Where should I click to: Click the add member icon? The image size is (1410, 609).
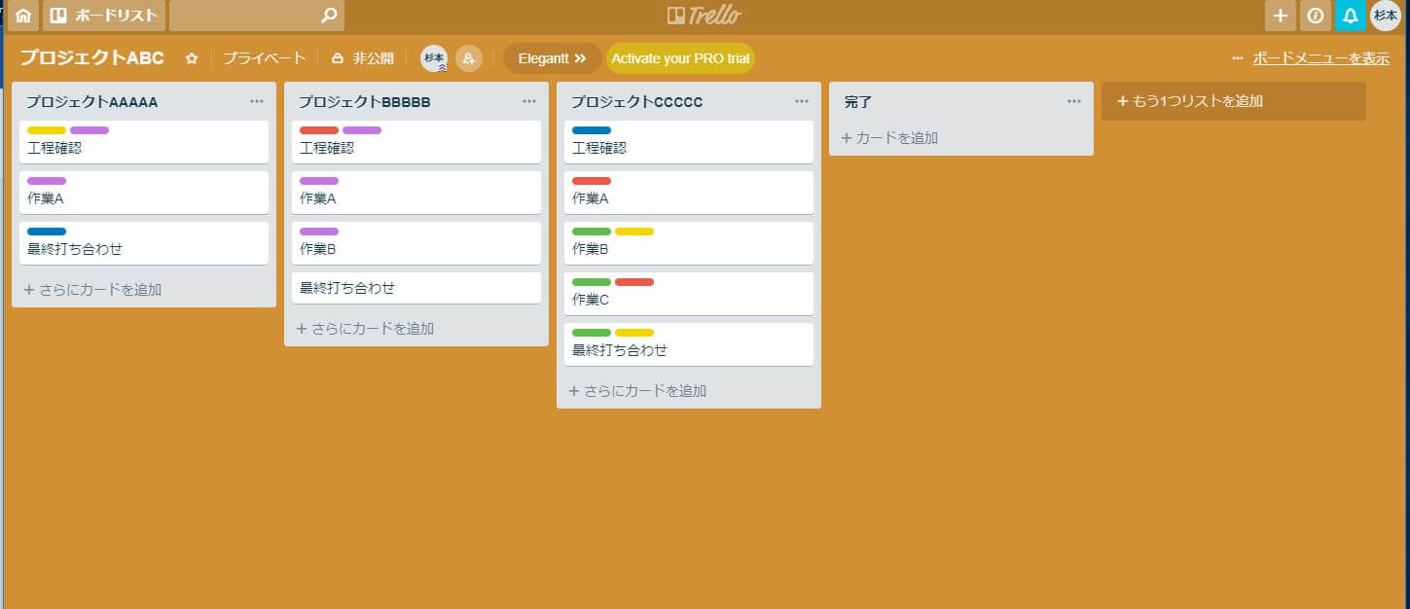pyautogui.click(x=468, y=58)
